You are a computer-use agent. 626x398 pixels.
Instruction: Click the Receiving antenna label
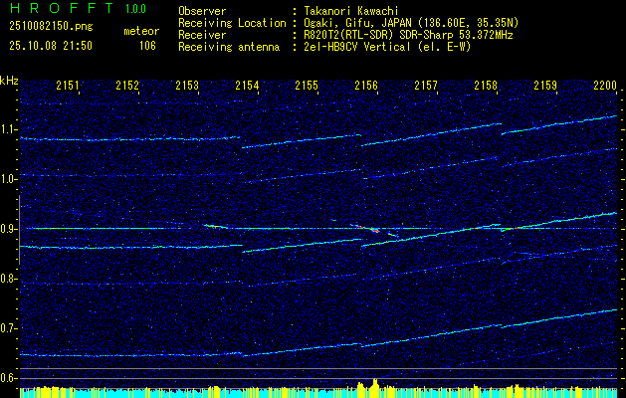(229, 47)
